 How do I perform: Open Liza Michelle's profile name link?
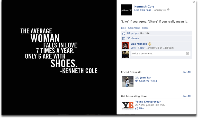click(139, 44)
